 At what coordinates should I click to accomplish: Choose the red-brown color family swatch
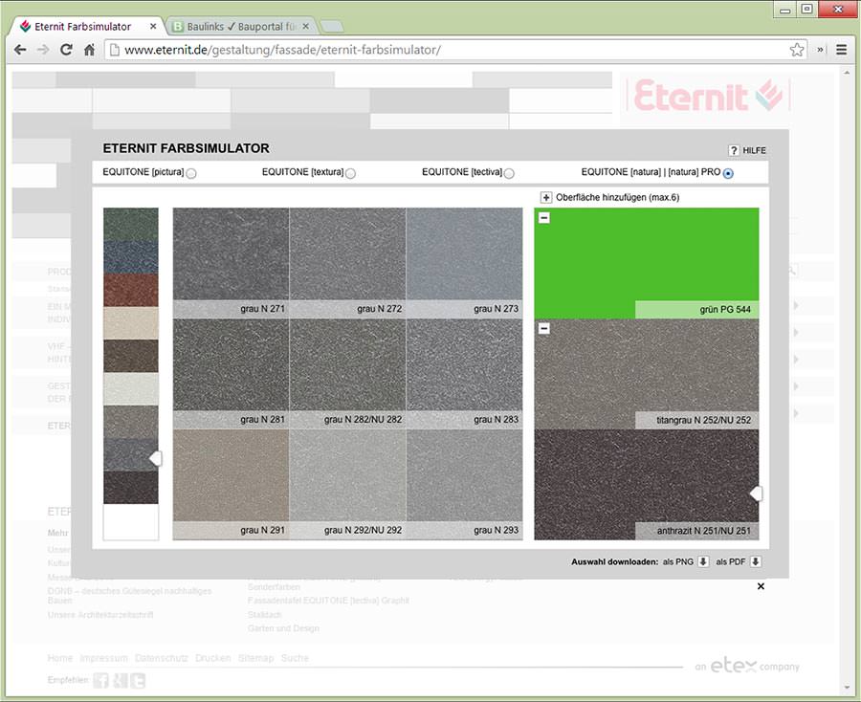131,291
